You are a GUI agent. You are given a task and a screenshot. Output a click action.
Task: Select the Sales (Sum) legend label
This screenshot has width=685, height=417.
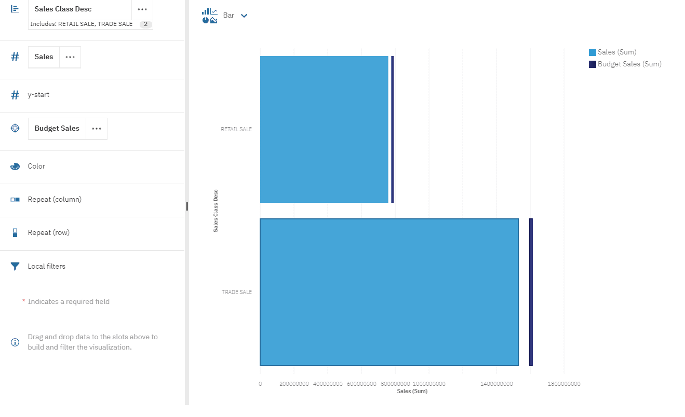[x=617, y=52]
